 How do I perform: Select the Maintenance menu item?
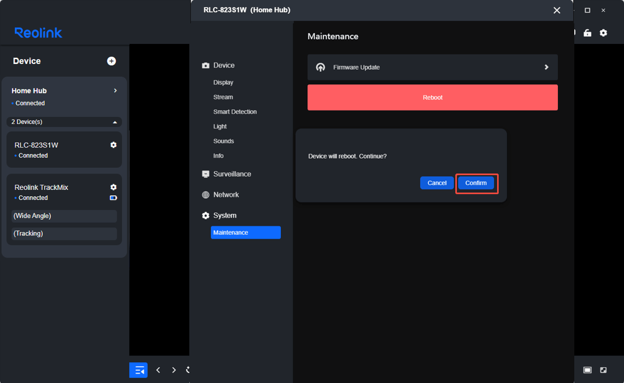click(x=245, y=233)
